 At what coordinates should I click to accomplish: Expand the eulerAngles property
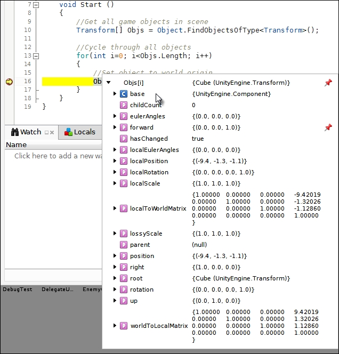[x=115, y=116]
